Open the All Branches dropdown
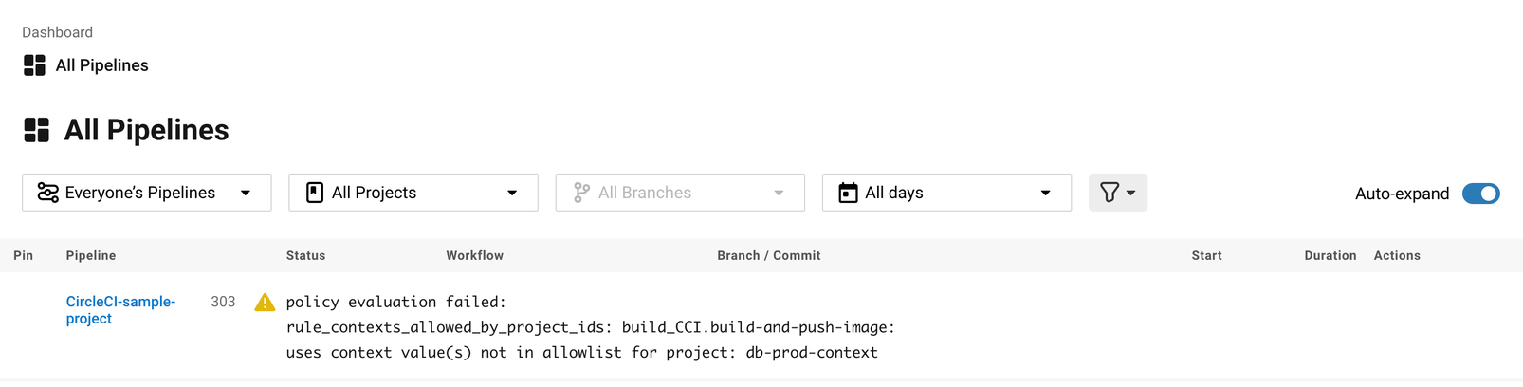The height and width of the screenshot is (387, 1523). click(680, 193)
